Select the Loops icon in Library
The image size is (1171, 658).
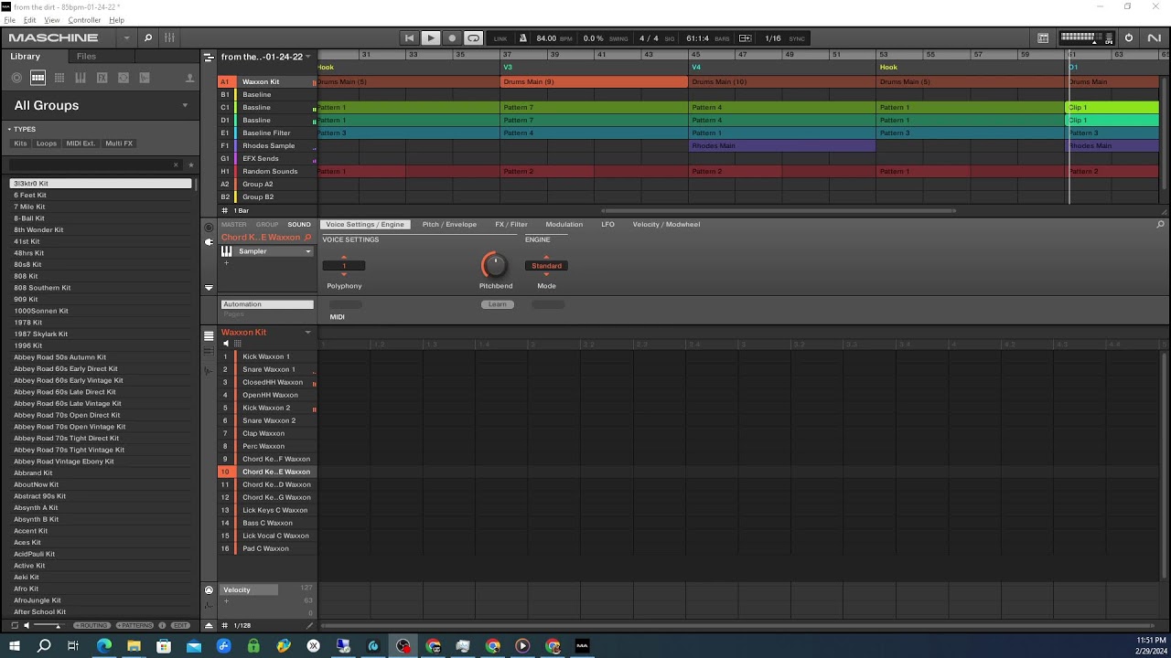click(x=124, y=78)
